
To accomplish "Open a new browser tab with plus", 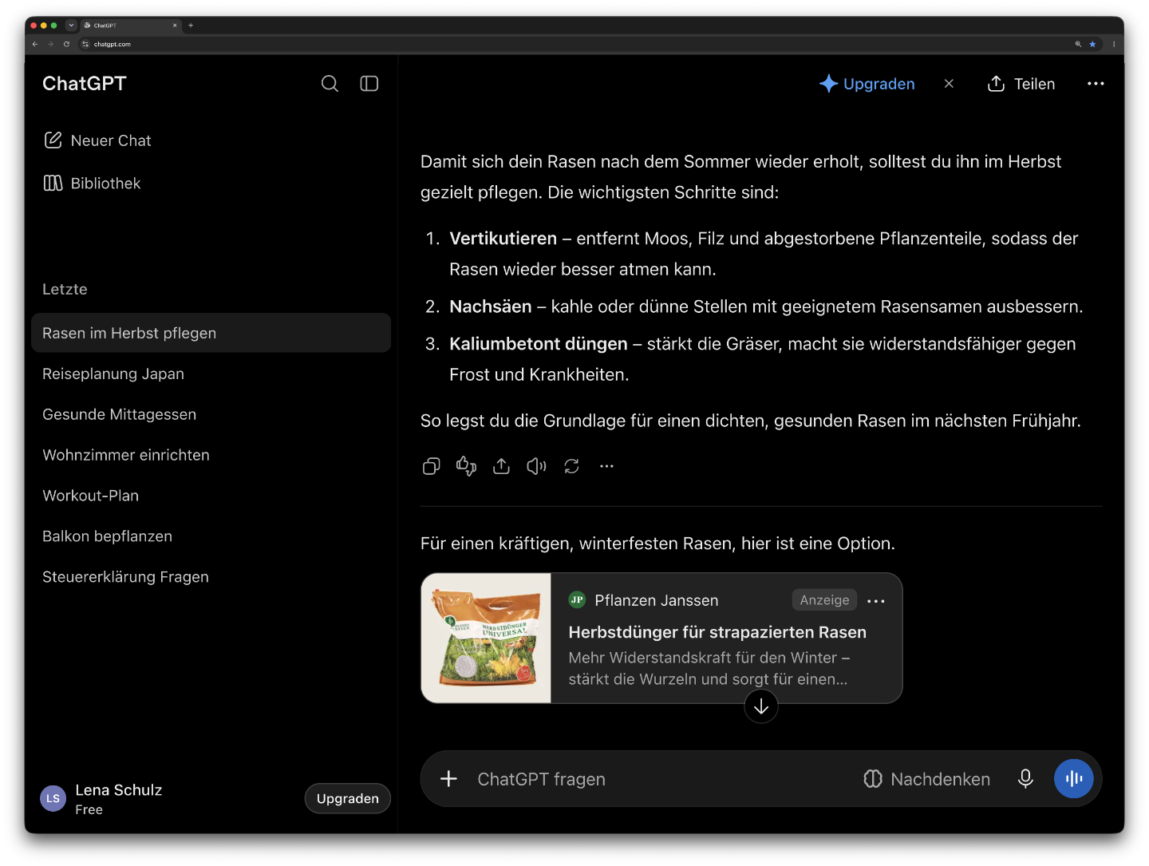I will 191,26.
